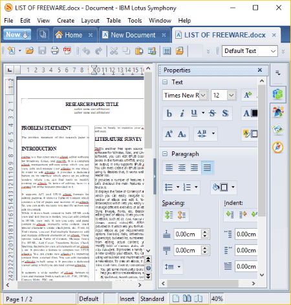The height and width of the screenshot is (305, 291).
Task: Click the Copy icon
Action: click(126, 51)
